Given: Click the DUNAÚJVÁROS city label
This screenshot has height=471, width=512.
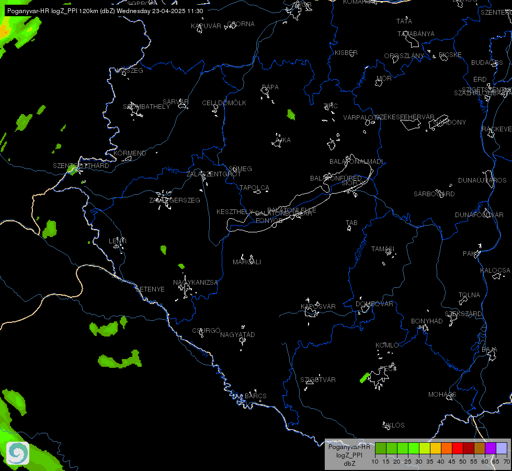Looking at the screenshot, I should pos(482,181).
